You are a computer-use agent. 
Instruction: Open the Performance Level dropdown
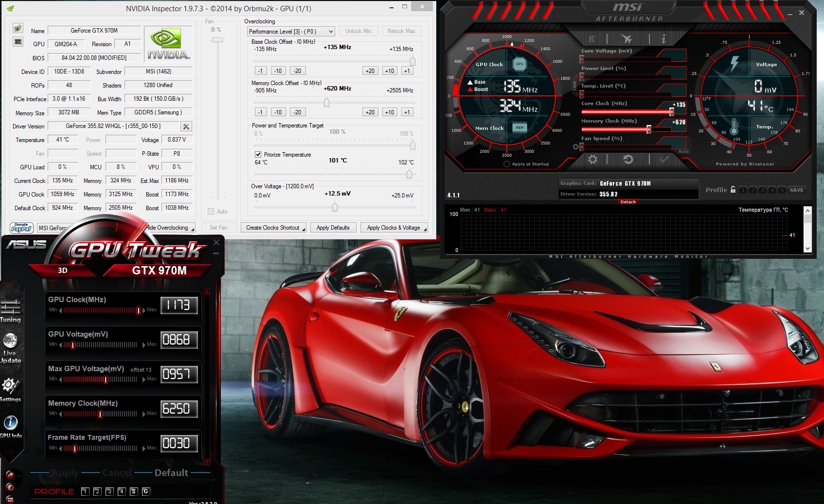pyautogui.click(x=291, y=32)
